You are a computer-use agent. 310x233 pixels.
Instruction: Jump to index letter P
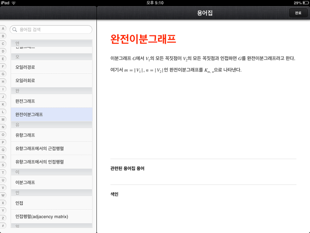(3, 142)
